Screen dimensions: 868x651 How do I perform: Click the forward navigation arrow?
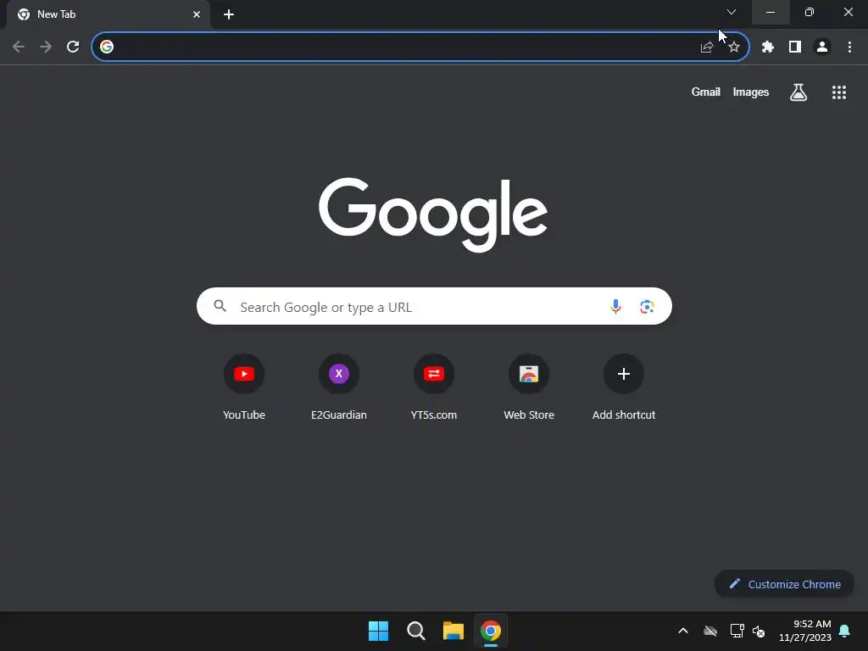coord(46,47)
